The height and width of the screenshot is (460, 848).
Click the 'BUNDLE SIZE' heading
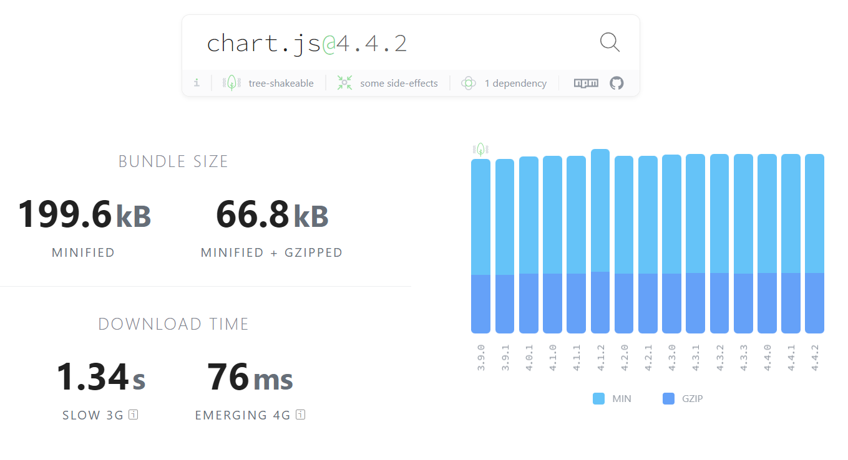tap(173, 161)
